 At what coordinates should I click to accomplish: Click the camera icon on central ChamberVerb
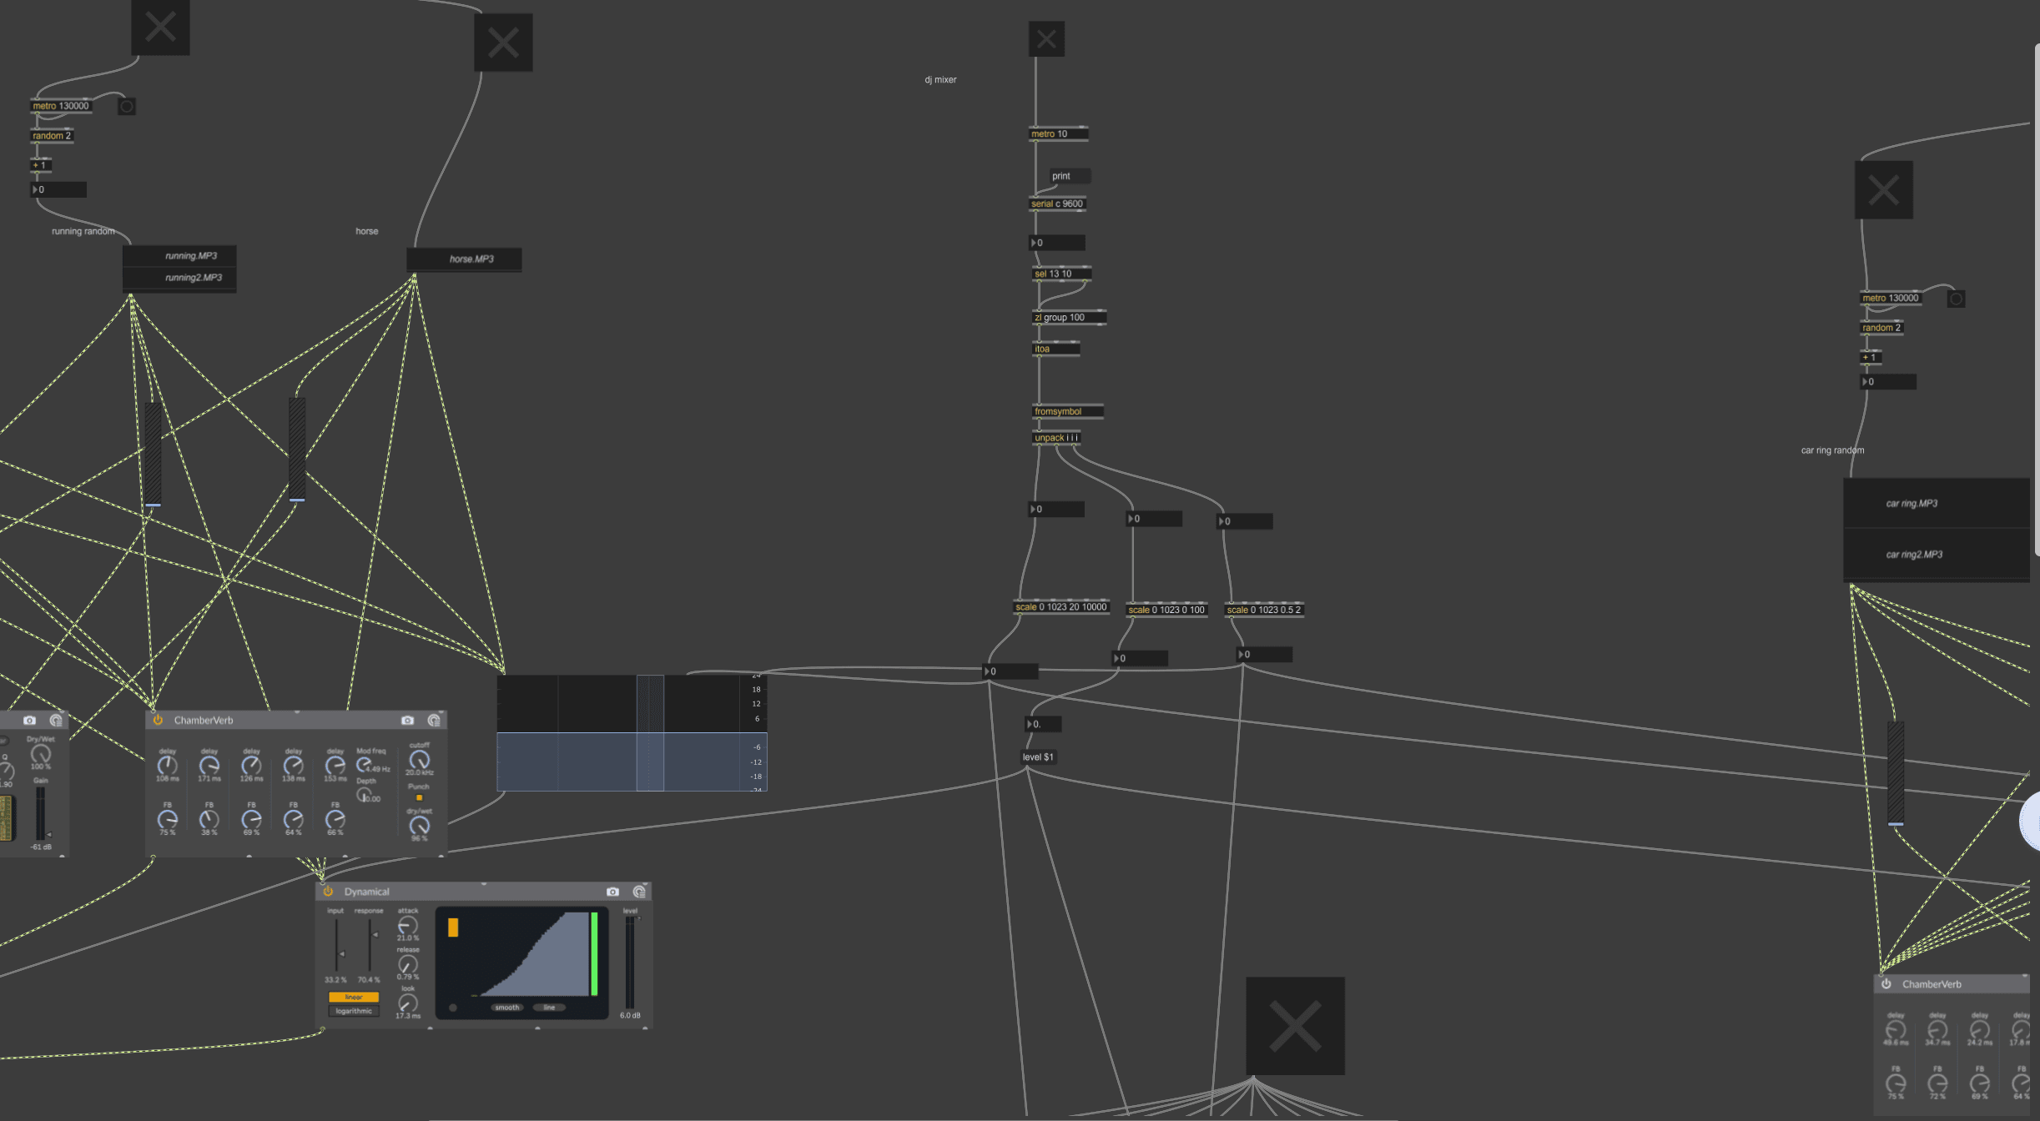pyautogui.click(x=407, y=720)
